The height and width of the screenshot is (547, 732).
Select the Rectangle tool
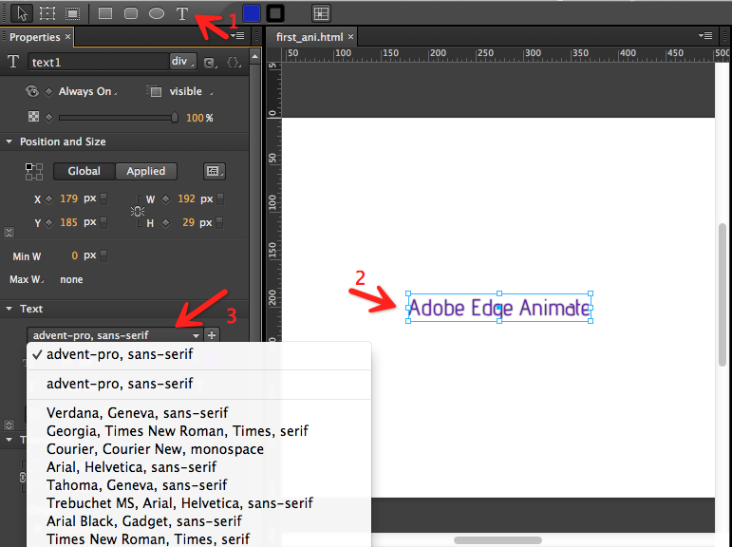click(105, 13)
